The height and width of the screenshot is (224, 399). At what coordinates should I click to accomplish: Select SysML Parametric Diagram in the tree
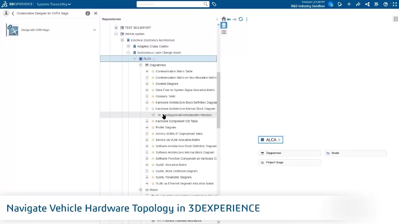point(173,177)
